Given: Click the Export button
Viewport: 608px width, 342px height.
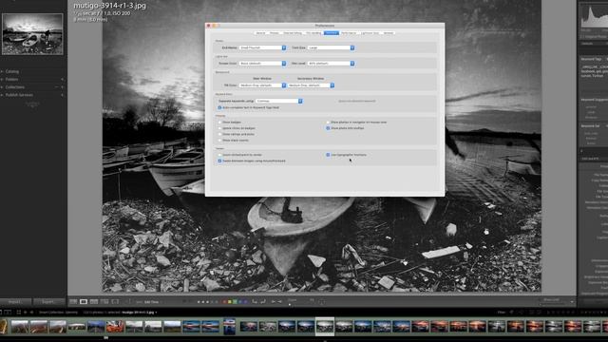Looking at the screenshot, I should click(48, 301).
